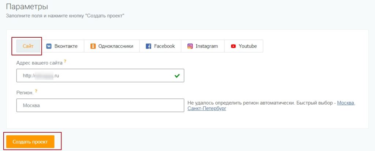The height and width of the screenshot is (151, 375).
Task: Open help tooltip beside Адрес вашего сайта
Action: (x=65, y=62)
